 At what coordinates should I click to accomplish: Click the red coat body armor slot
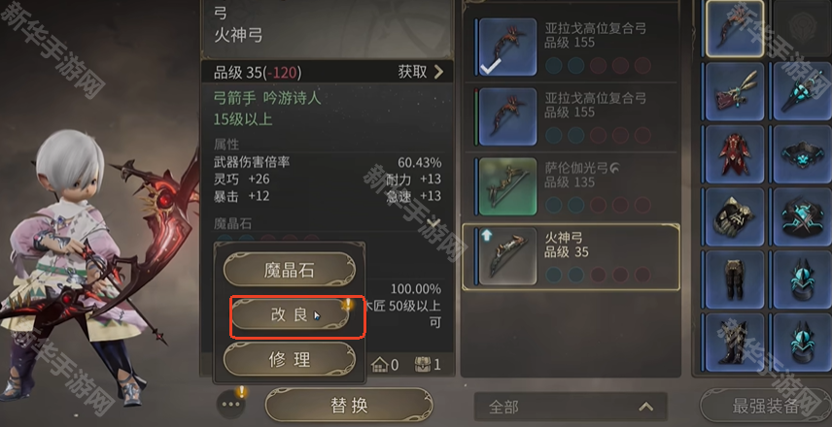[x=735, y=154]
